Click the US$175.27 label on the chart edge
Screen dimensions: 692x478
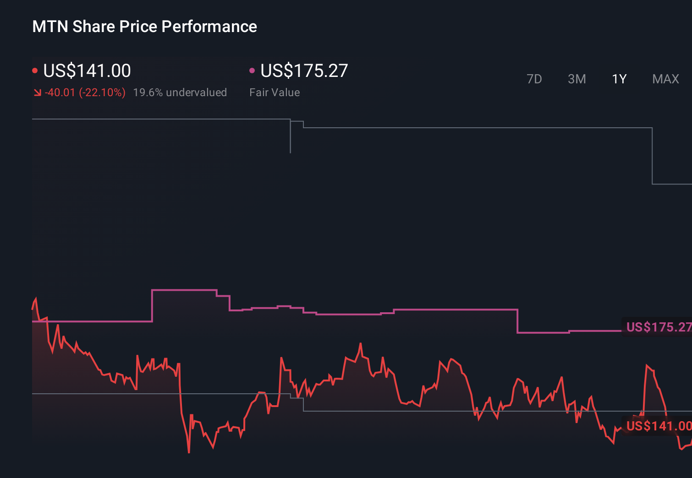[x=658, y=327]
